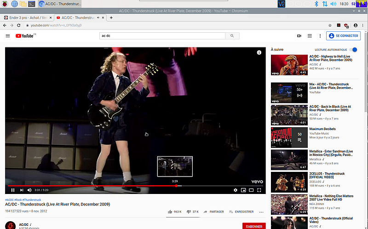
Task: Open system volume tray icon
Action: [333, 4]
